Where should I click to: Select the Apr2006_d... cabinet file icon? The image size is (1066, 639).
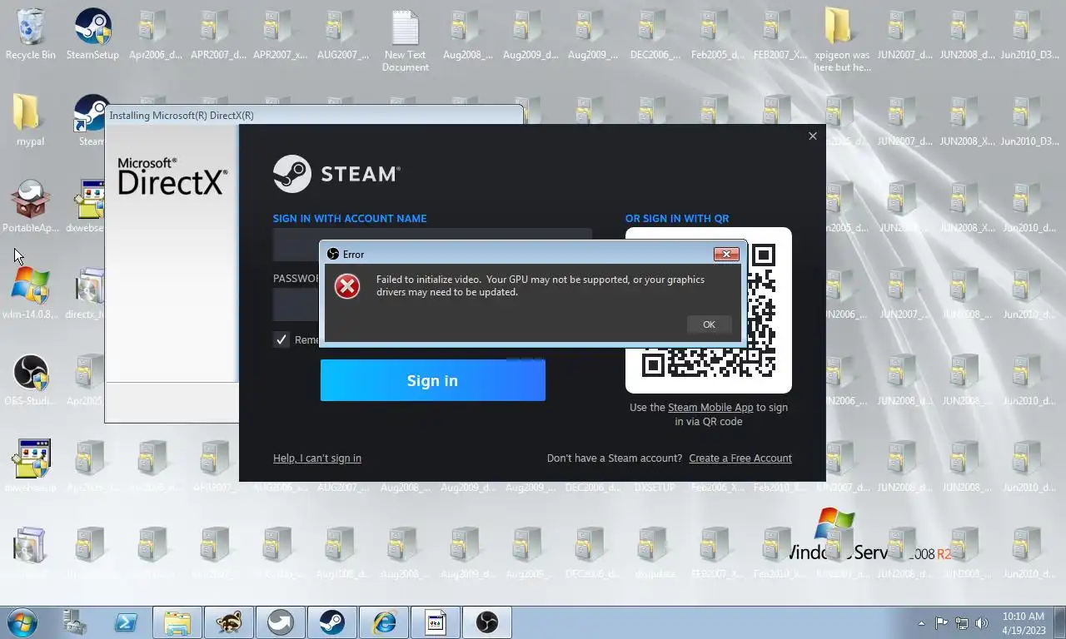[155, 36]
